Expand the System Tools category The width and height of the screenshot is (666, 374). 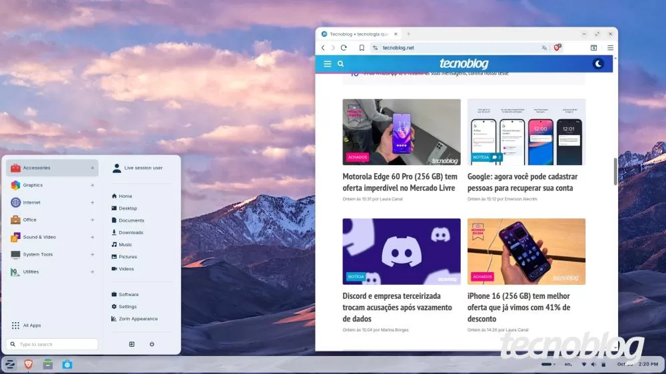(x=52, y=255)
